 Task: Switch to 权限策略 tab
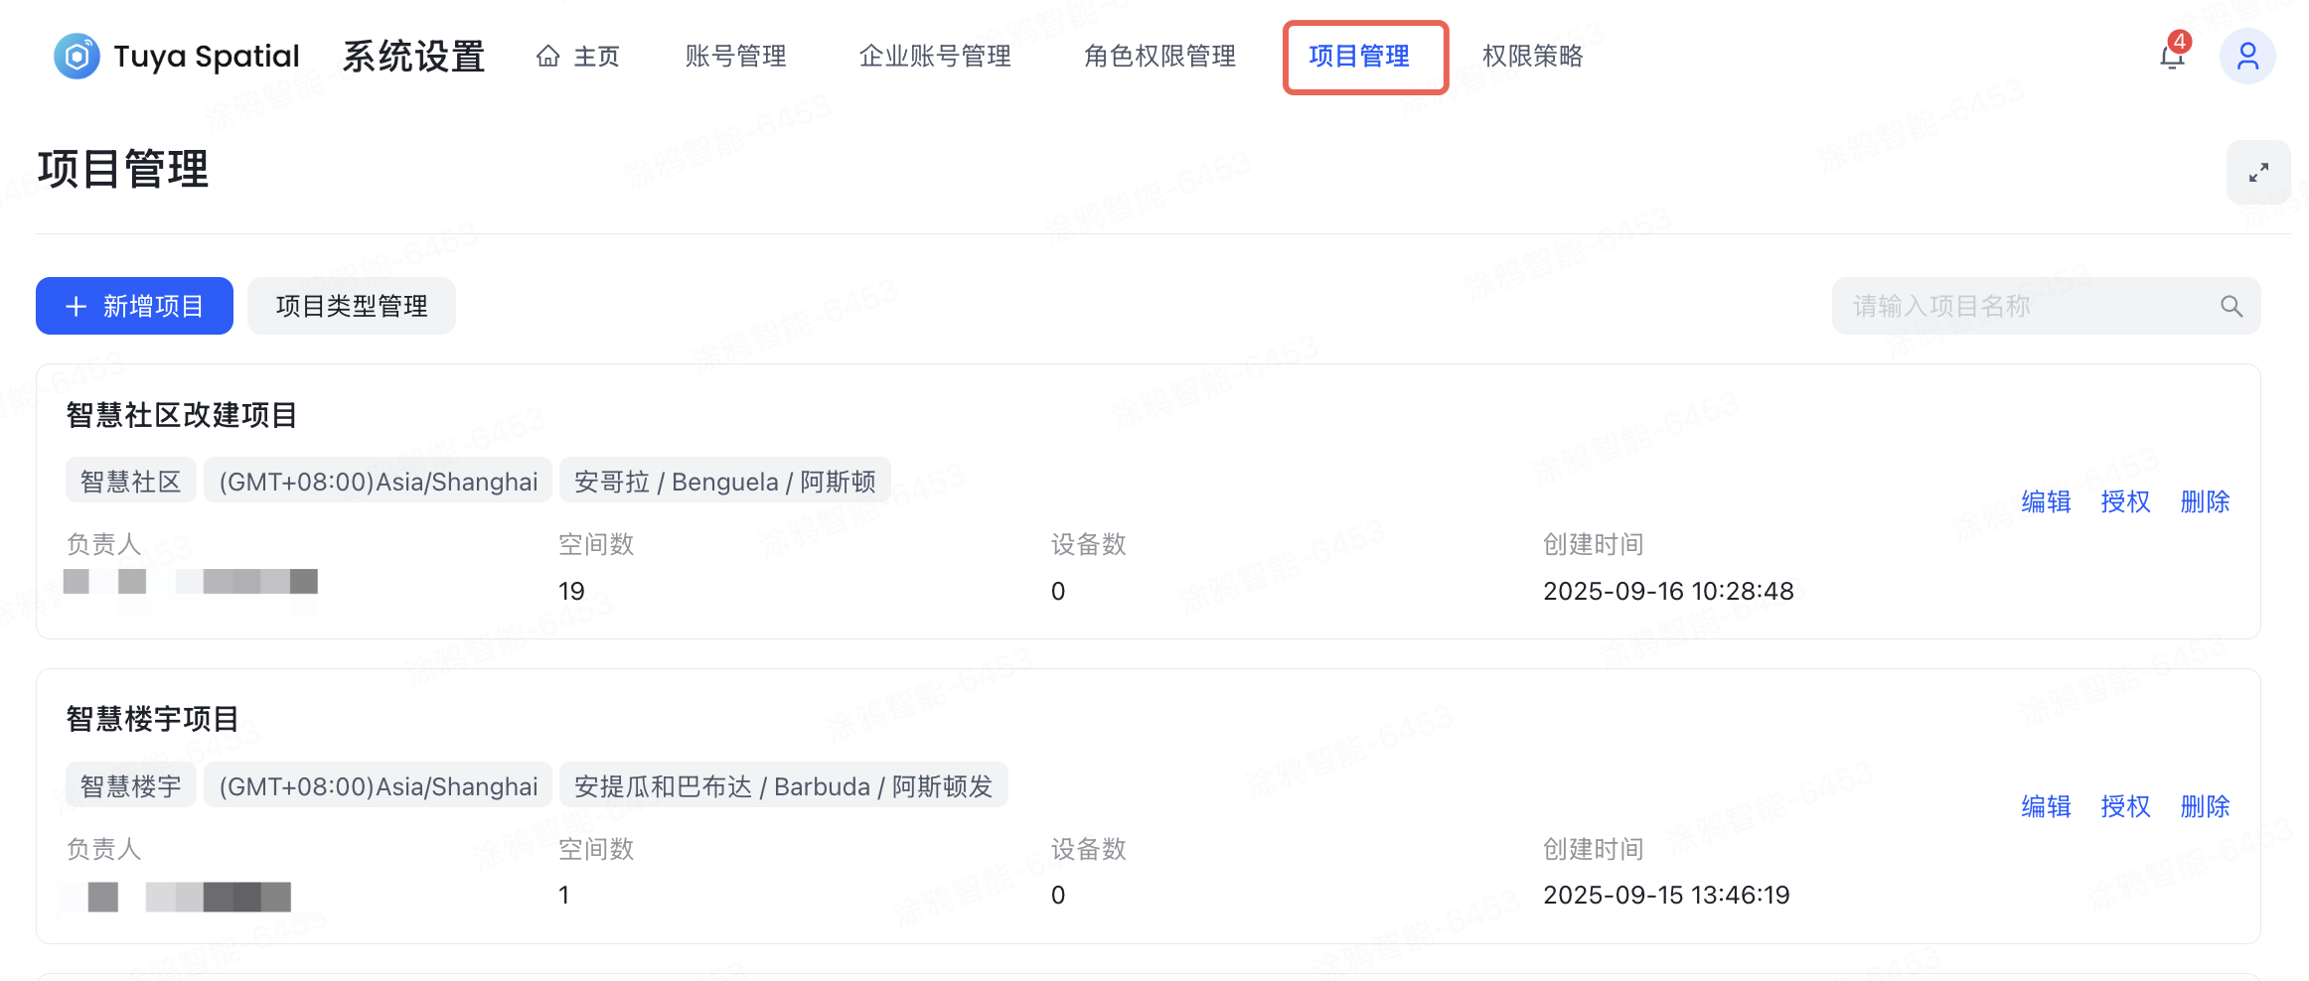click(x=1532, y=57)
